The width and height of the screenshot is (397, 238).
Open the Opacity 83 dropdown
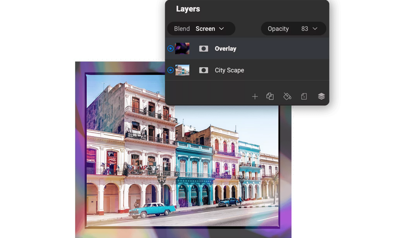(293, 29)
